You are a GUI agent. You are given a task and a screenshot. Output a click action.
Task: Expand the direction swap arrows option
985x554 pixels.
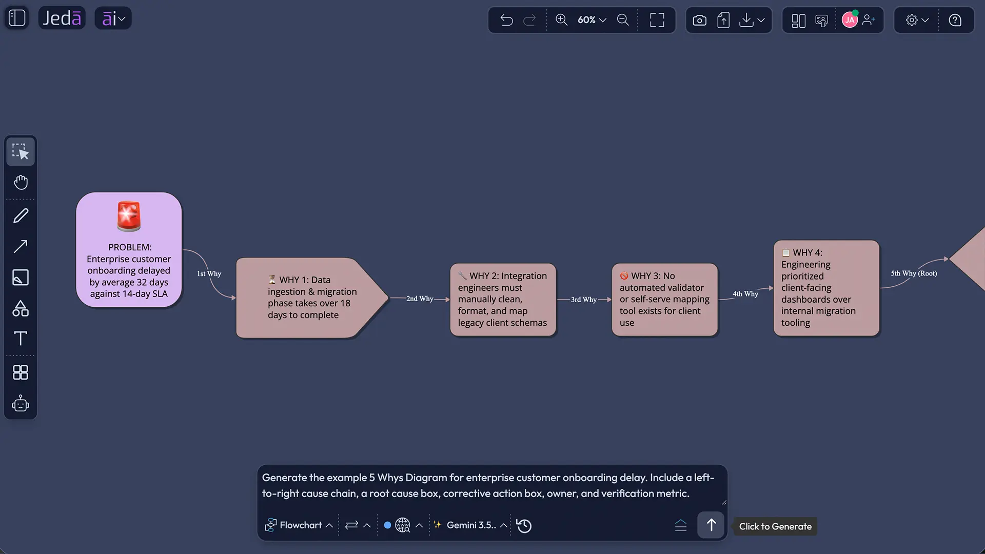(x=358, y=525)
